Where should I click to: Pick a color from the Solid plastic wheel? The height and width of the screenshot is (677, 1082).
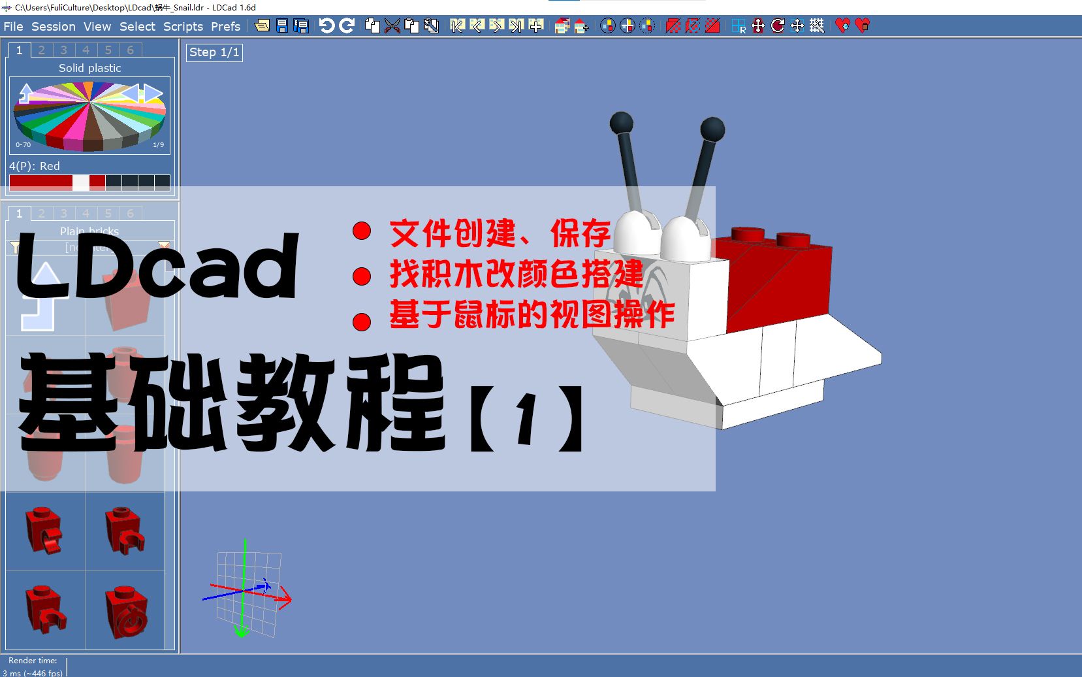[x=90, y=118]
